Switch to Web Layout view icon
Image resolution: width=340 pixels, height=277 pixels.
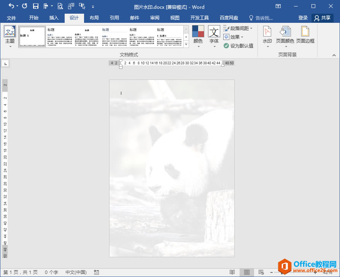[261, 272]
